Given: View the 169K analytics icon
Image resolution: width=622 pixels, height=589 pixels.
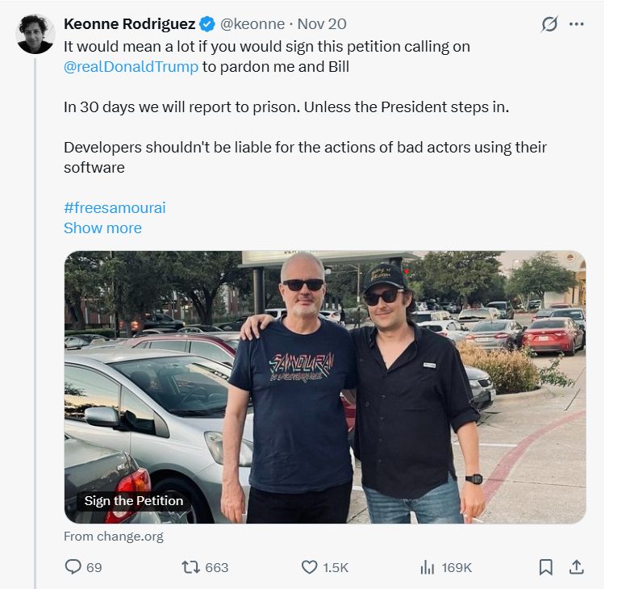Looking at the screenshot, I should pos(428,567).
